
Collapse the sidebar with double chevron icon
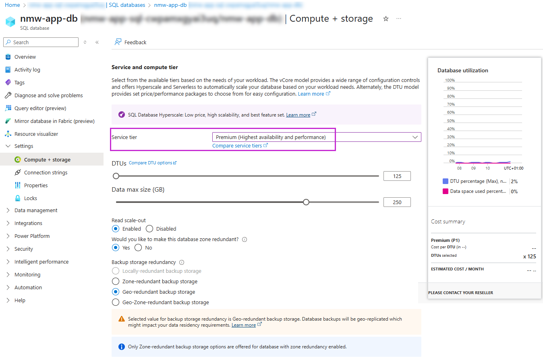pos(97,42)
